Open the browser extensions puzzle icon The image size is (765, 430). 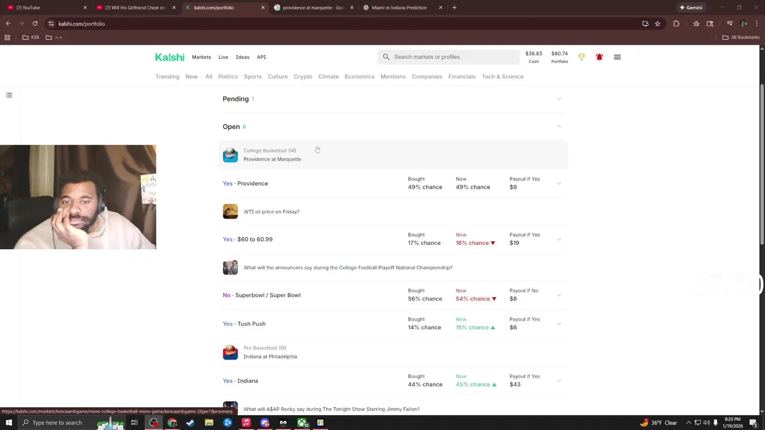(x=677, y=24)
